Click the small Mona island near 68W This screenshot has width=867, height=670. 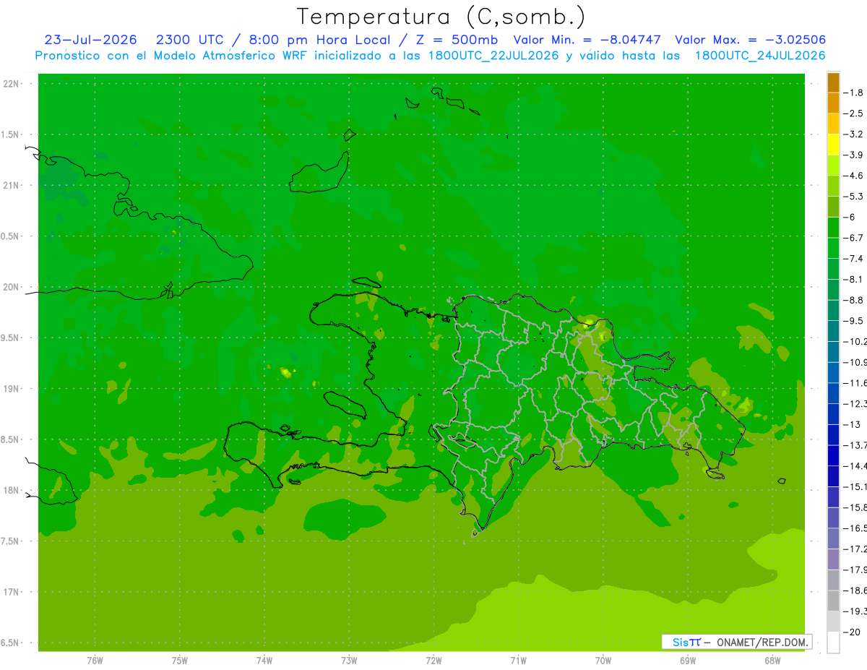(x=780, y=481)
